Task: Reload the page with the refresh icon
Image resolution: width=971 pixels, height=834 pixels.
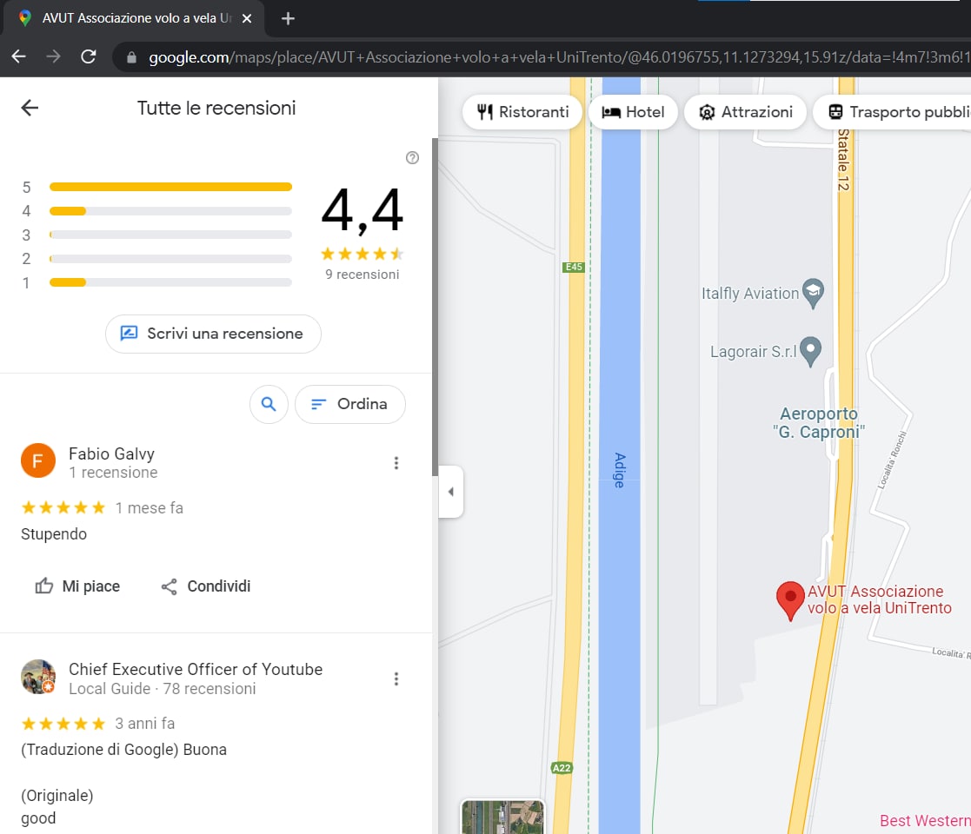Action: click(x=89, y=57)
